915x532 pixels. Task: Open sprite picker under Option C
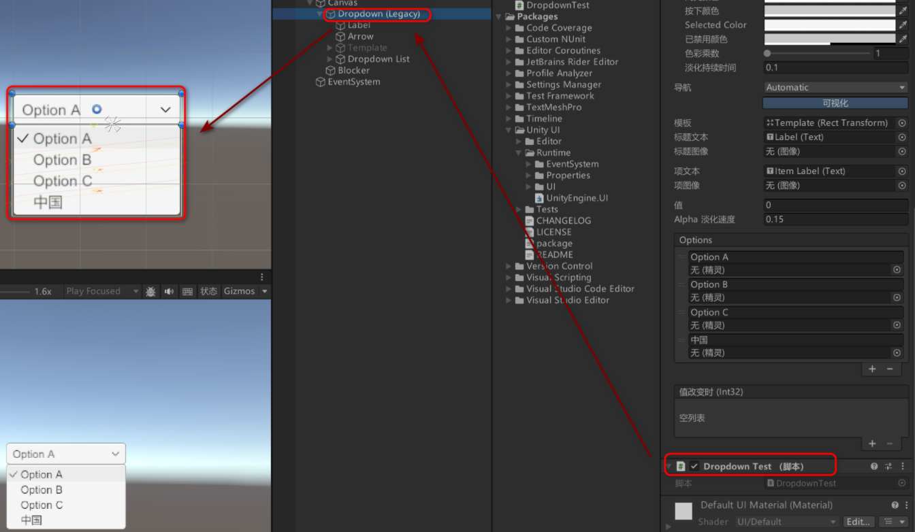pos(897,325)
